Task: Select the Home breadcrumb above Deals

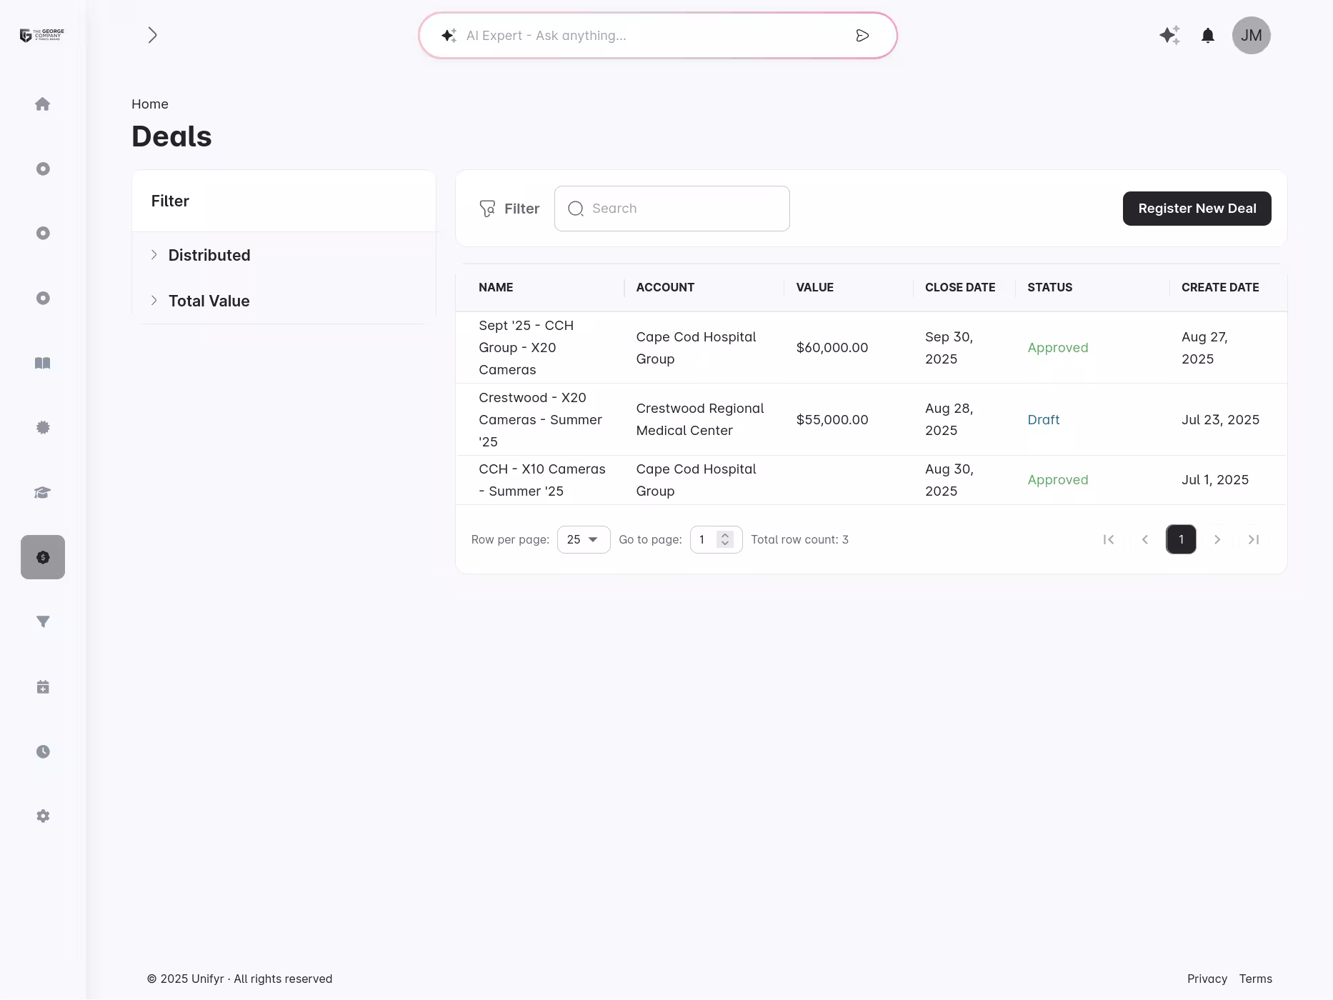Action: [x=149, y=104]
